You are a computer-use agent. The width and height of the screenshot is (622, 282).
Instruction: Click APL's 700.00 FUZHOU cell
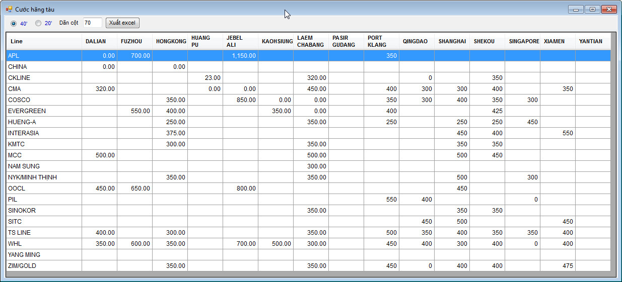point(134,55)
